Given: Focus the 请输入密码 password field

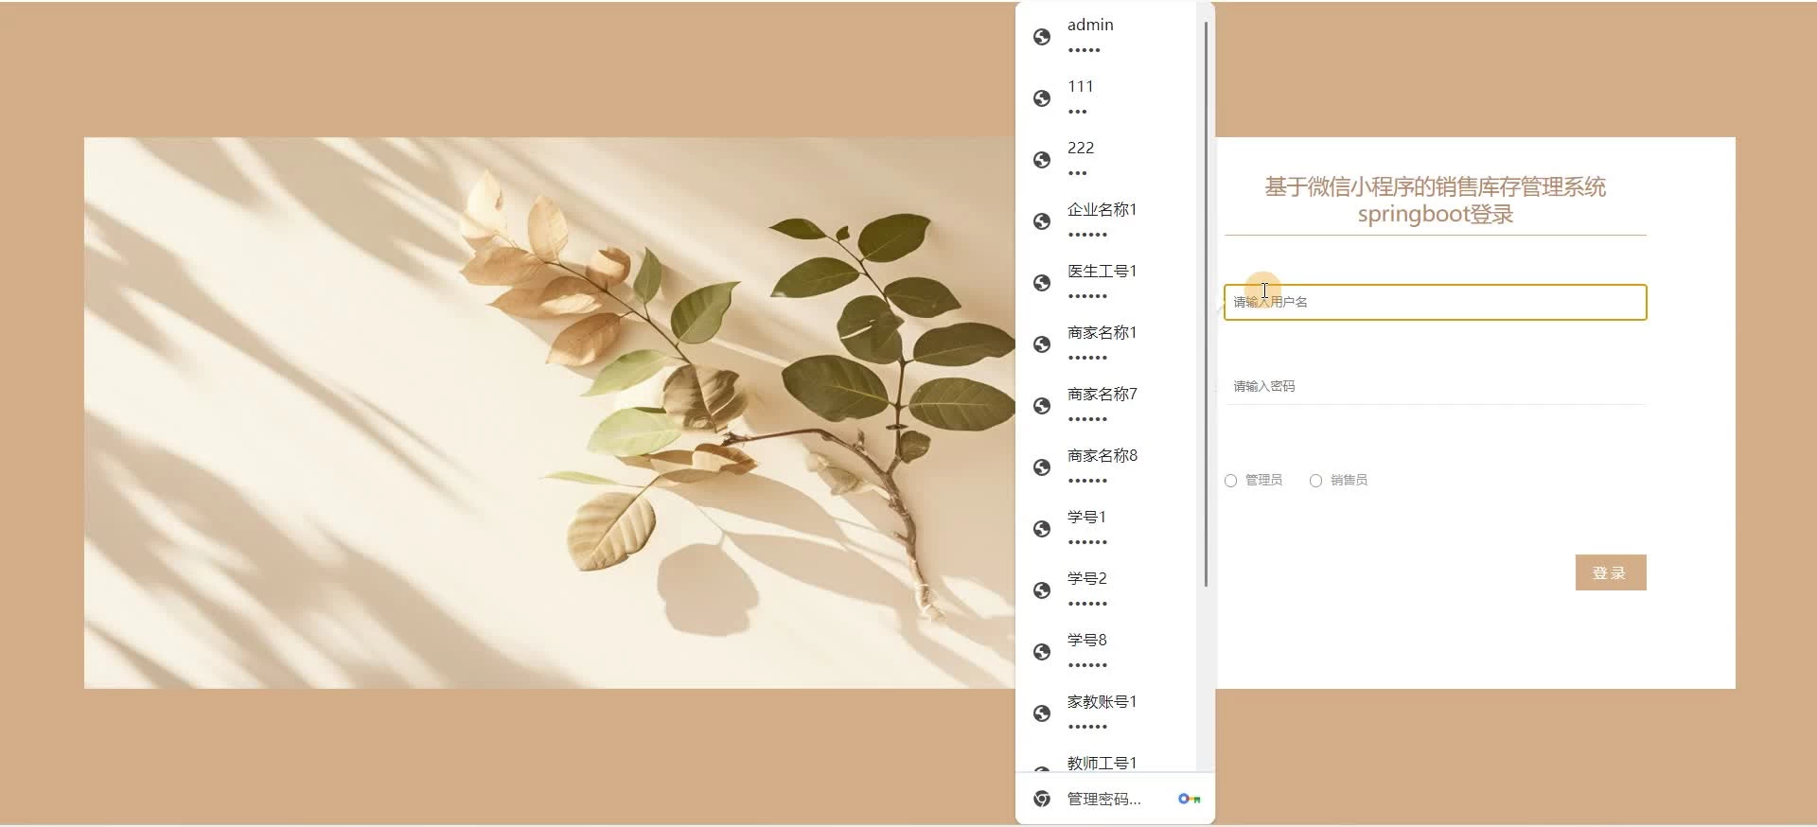Looking at the screenshot, I should [x=1435, y=386].
